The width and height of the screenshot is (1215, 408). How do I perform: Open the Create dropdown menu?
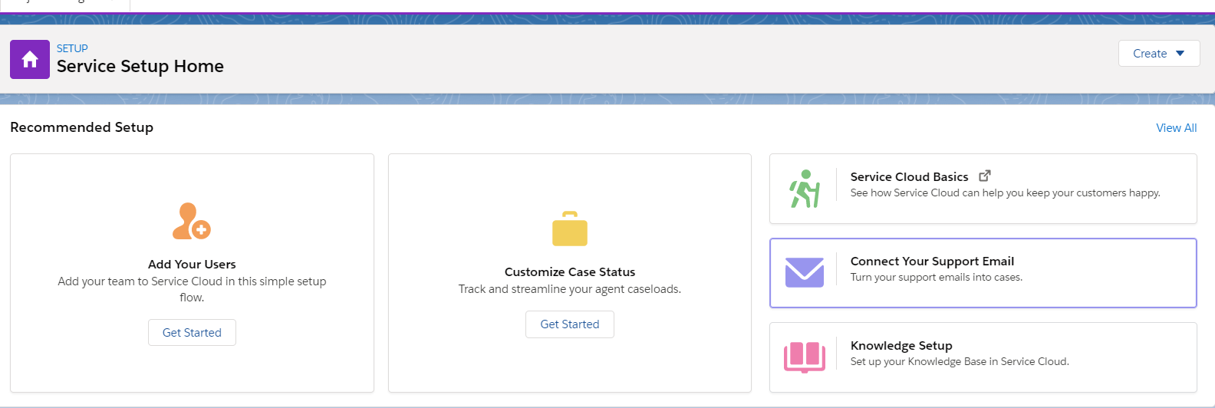click(1158, 53)
